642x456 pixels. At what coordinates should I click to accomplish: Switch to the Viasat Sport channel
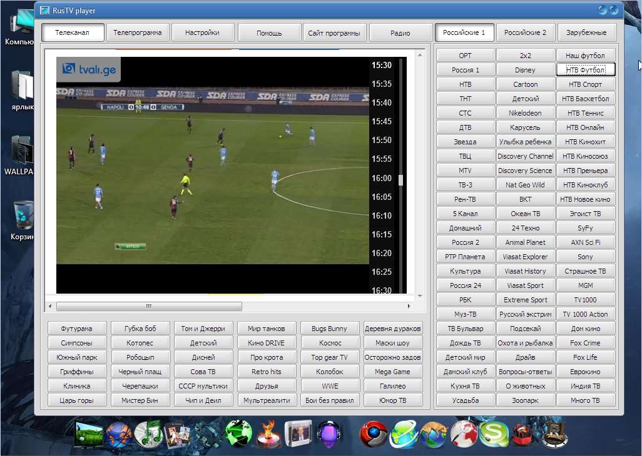click(x=526, y=285)
